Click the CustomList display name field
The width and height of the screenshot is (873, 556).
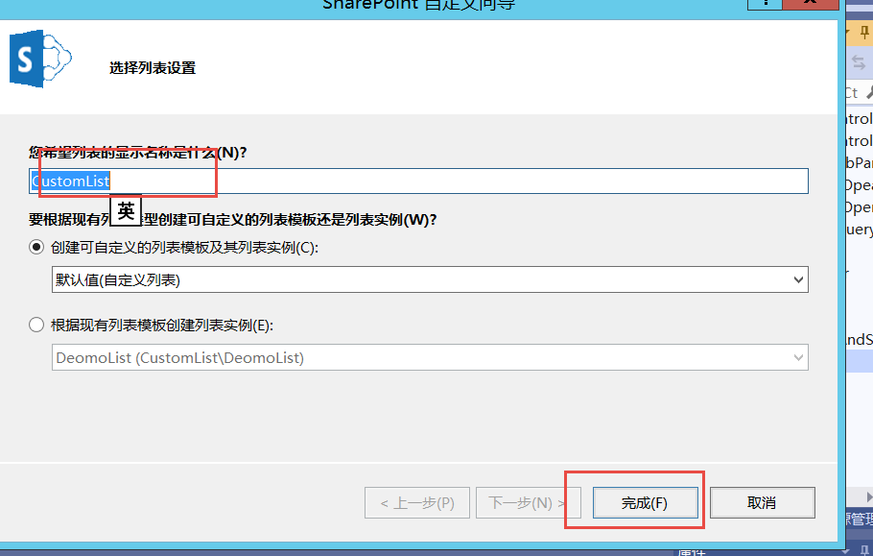tap(418, 181)
